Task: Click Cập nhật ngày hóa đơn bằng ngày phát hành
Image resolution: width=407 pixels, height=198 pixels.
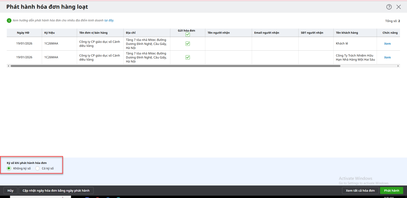Action: click(x=56, y=191)
